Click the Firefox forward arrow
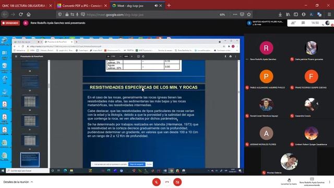The image size is (334, 188). tap(13, 15)
